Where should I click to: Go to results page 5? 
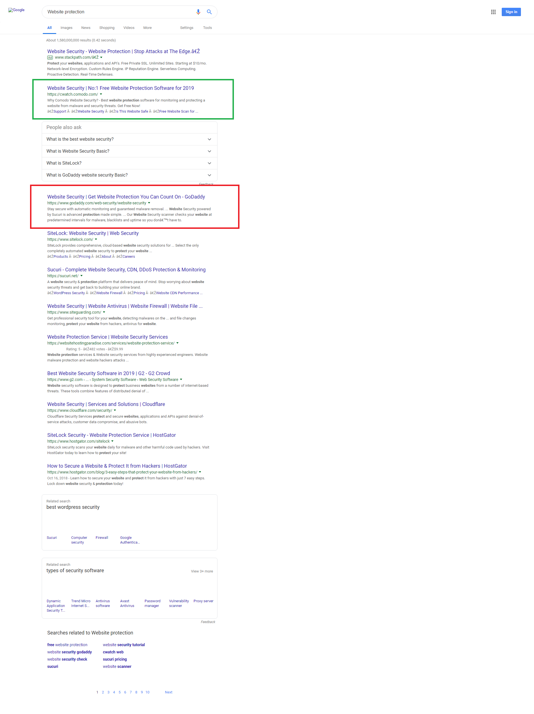pyautogui.click(x=120, y=692)
